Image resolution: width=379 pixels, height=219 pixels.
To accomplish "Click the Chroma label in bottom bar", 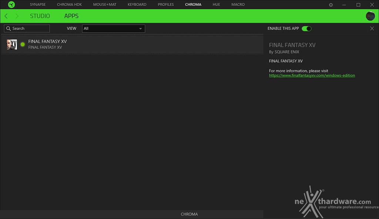I will 189,214.
